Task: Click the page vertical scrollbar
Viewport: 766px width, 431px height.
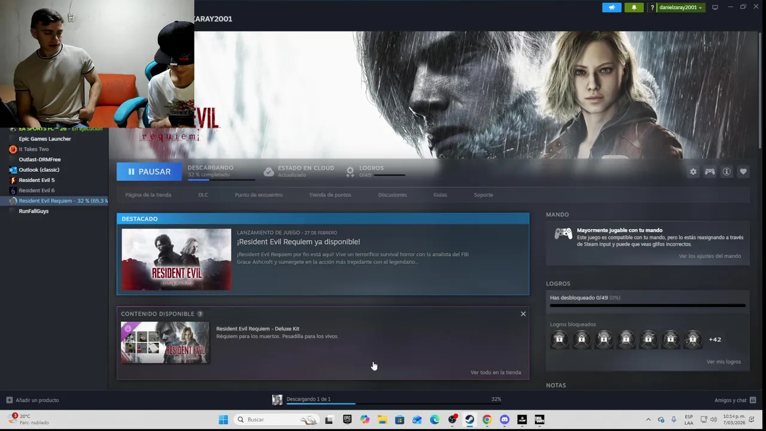Action: pyautogui.click(x=760, y=90)
